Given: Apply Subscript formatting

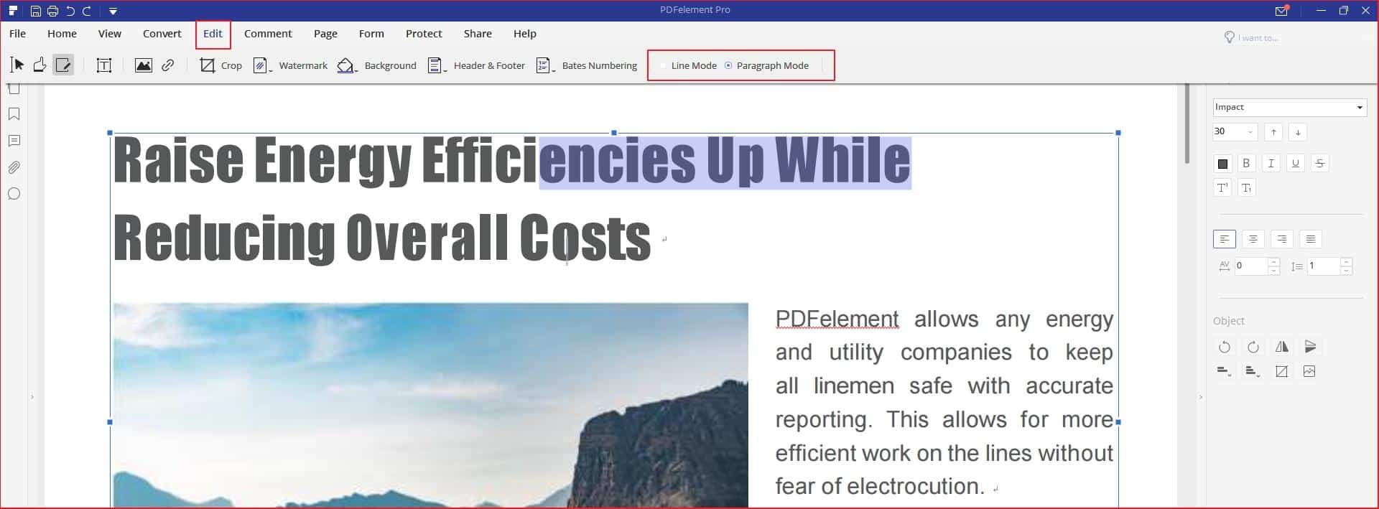Looking at the screenshot, I should [x=1246, y=188].
